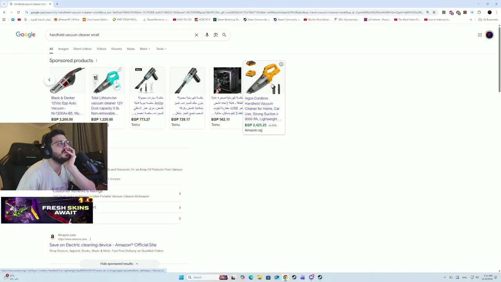Open the ENG language indicator in tray
Screen dimensions: 501x282
tap(465, 277)
